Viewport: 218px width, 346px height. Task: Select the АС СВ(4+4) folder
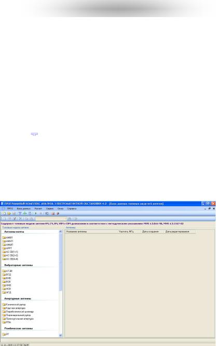(x=10, y=259)
